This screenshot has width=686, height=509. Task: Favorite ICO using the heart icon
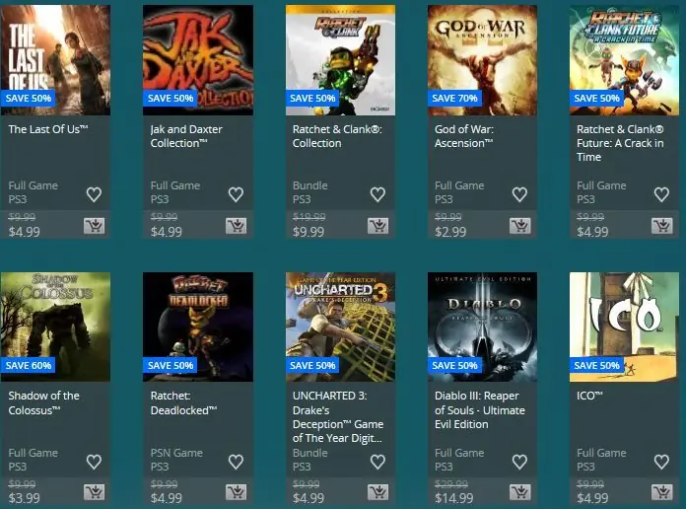661,462
